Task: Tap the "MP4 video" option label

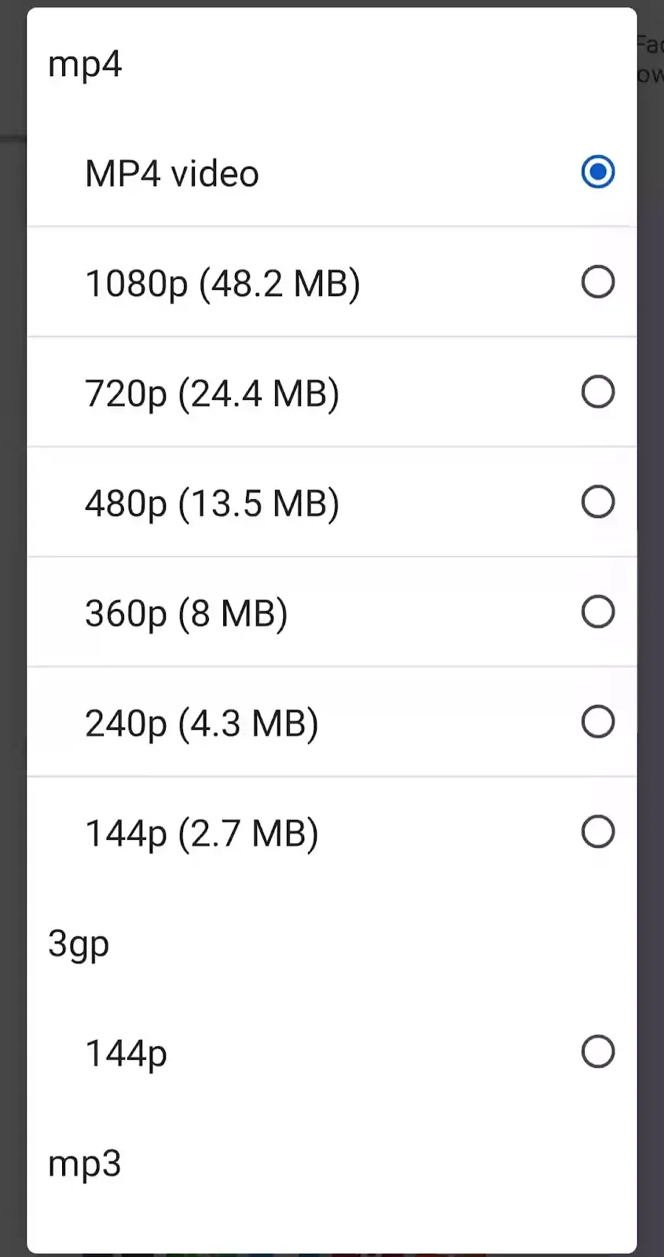Action: (171, 174)
